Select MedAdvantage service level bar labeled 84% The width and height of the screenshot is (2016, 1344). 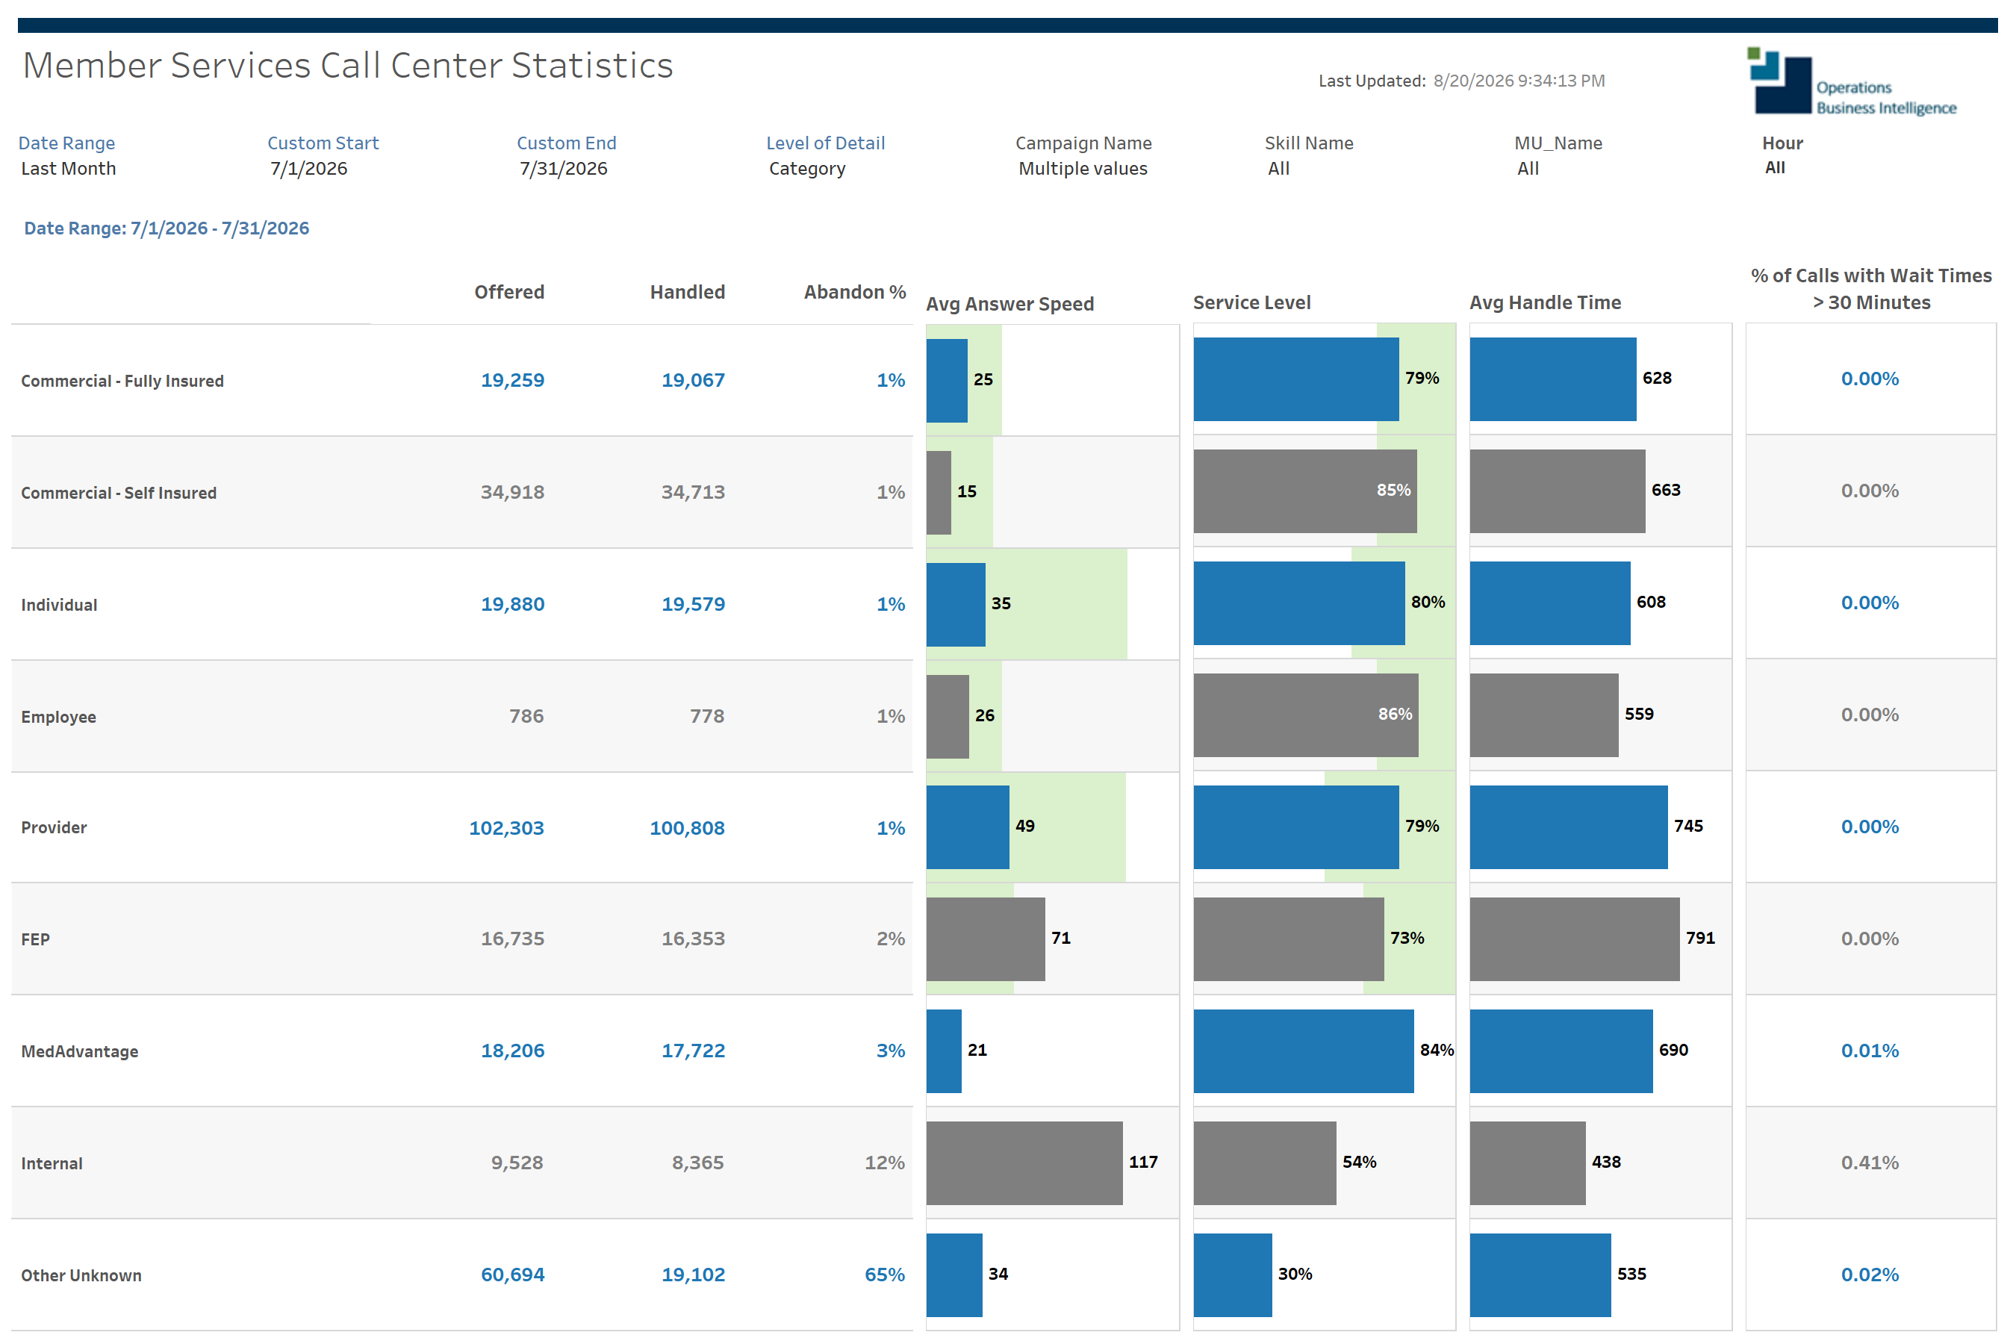tap(1304, 1051)
